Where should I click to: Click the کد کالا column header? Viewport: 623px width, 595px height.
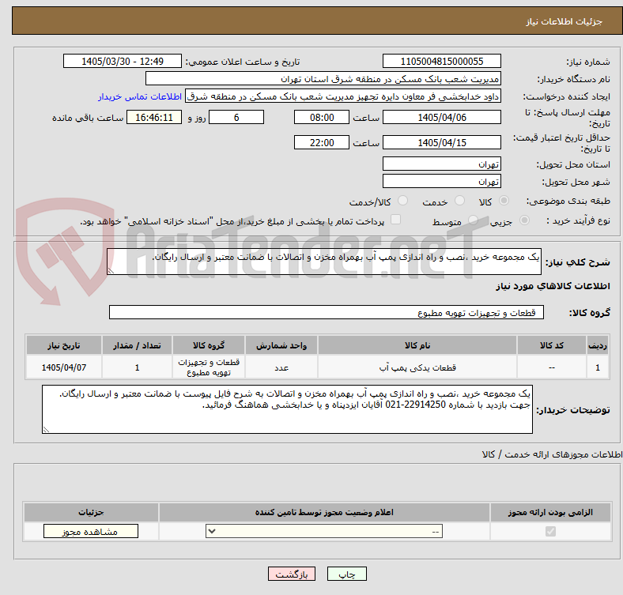pos(552,345)
